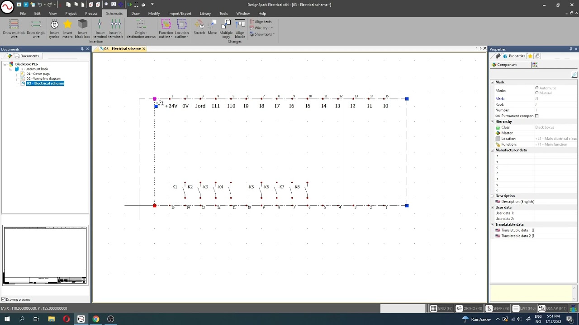
Task: Open Chrome from the Windows taskbar
Action: coord(96,319)
